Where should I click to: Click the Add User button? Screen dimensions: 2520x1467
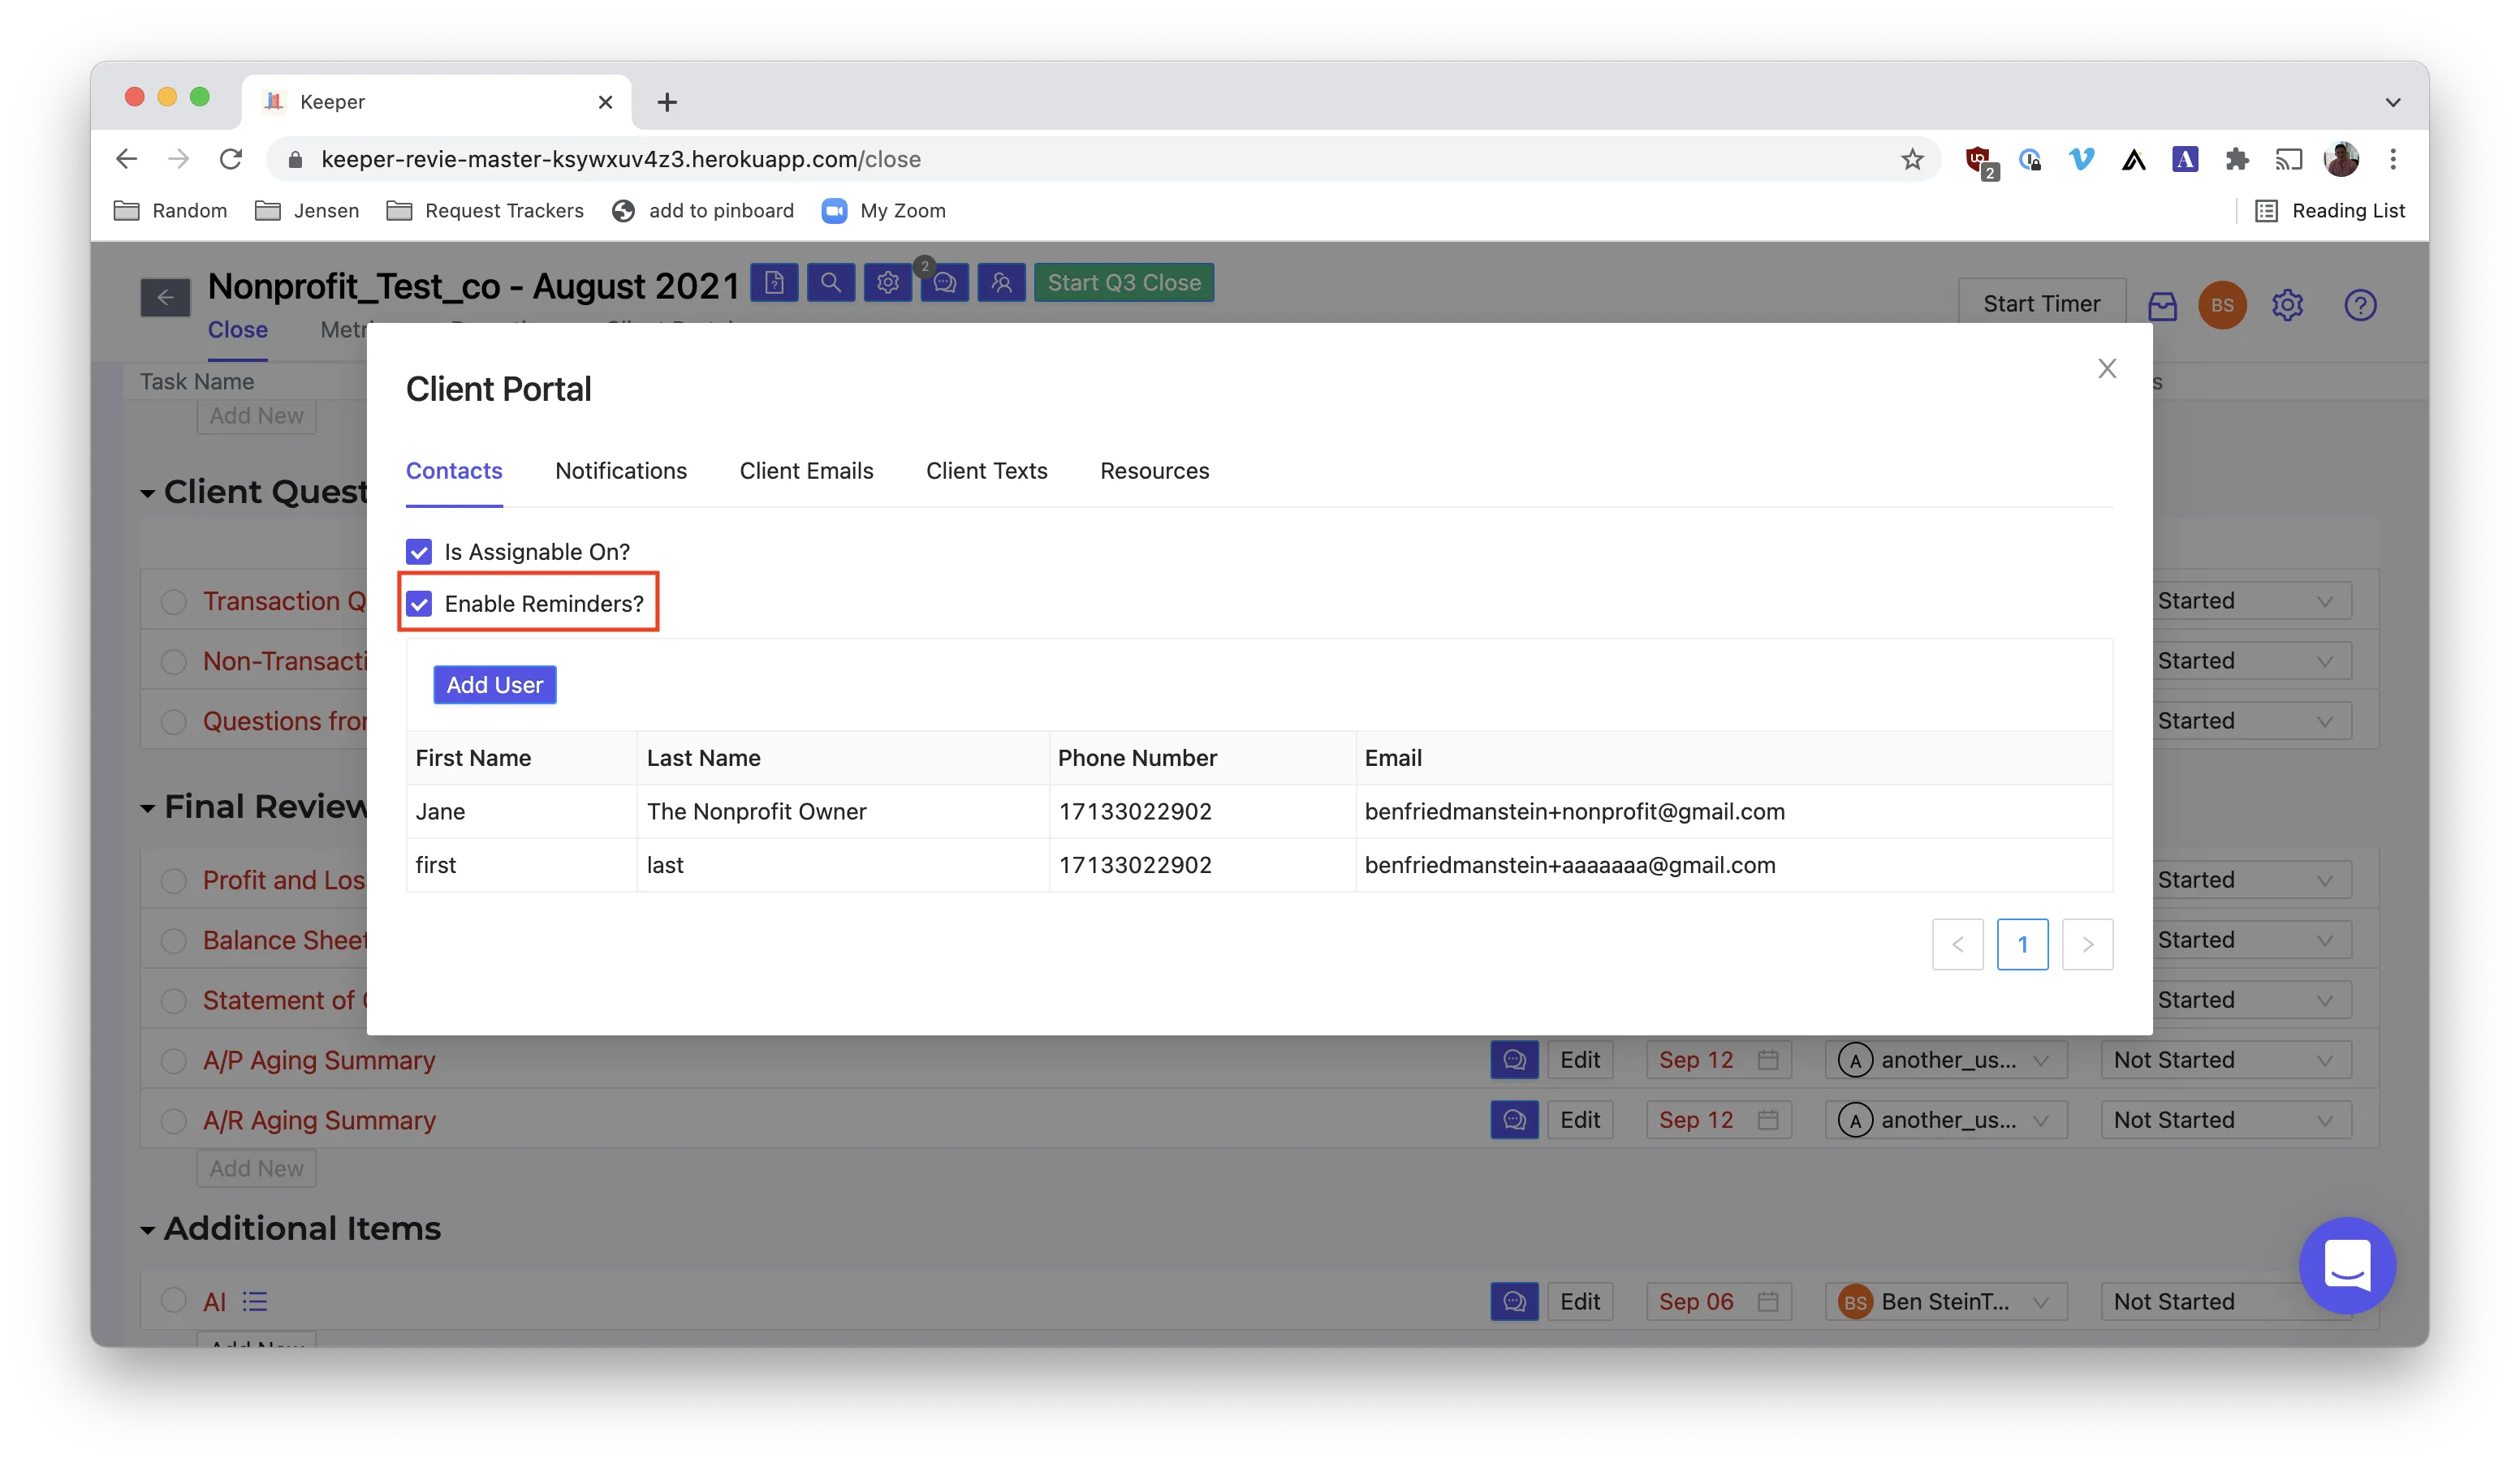click(x=495, y=685)
